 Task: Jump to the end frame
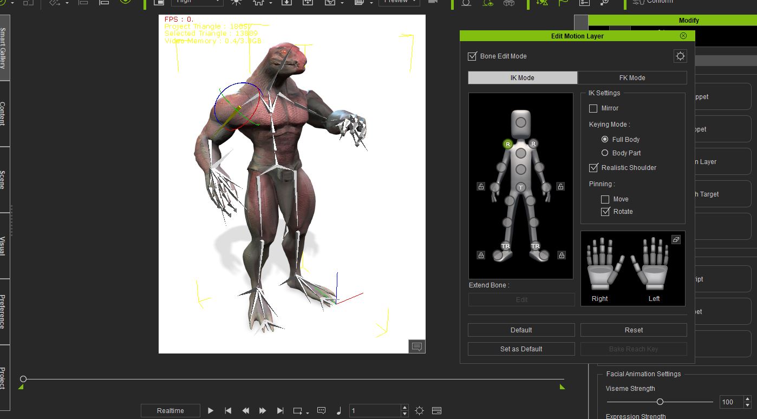(280, 411)
